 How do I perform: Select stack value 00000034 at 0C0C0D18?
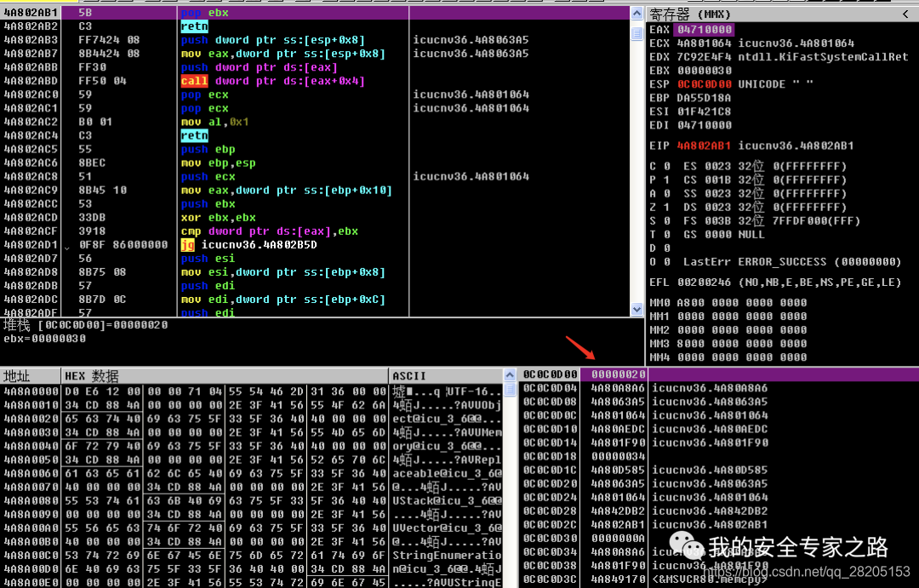point(619,456)
